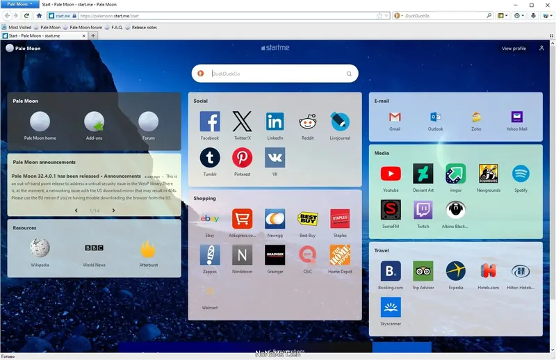Open the QVC shortcut
The height and width of the screenshot is (360, 556).
pos(307,255)
